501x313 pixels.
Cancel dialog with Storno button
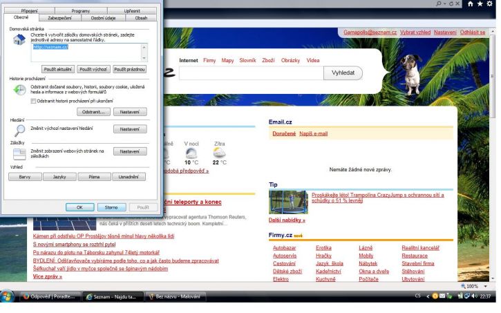(111, 207)
